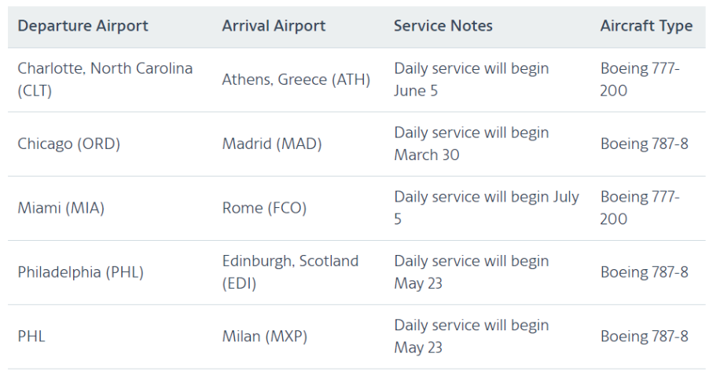Click the Aircraft Type column header
Image resolution: width=713 pixels, height=375 pixels.
(x=646, y=26)
